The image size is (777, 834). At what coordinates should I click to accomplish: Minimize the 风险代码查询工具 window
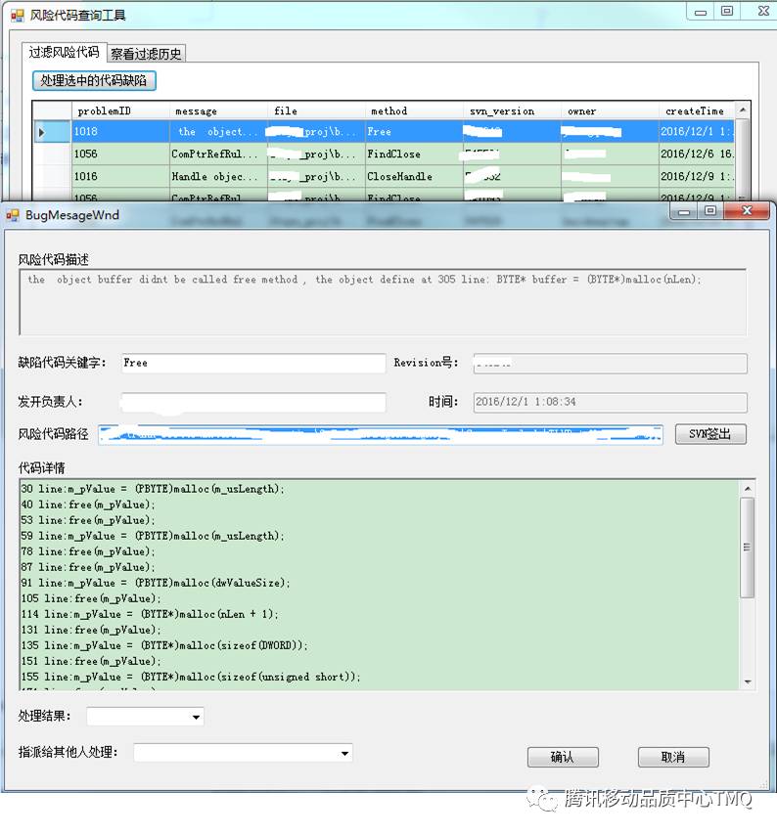point(701,12)
